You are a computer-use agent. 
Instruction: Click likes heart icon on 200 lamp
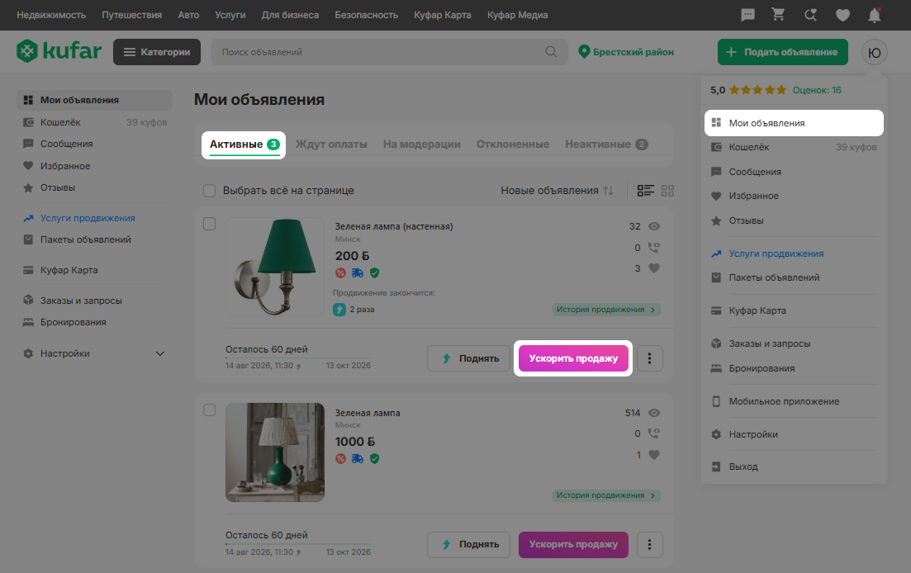point(654,268)
